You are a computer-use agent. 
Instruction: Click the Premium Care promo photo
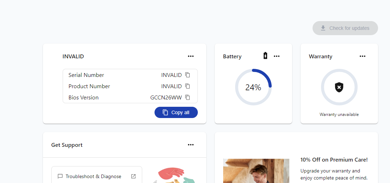coord(256,171)
